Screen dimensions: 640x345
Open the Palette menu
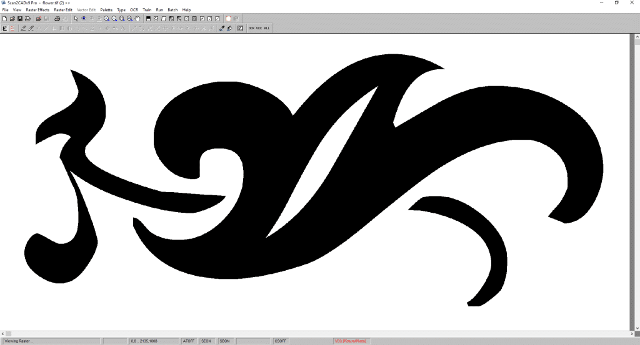click(106, 10)
